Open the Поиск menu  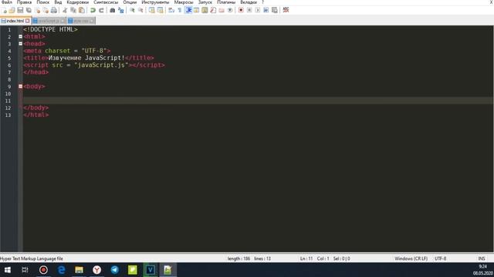(x=43, y=2)
